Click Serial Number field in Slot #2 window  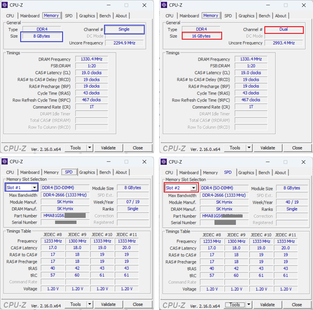(x=224, y=223)
